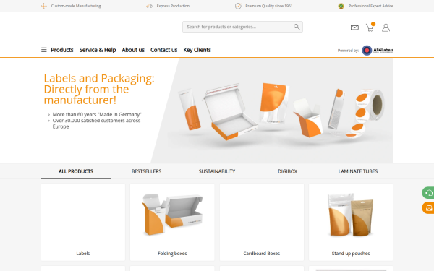434x271 pixels.
Task: Open the Cardboard Boxes product card
Action: (262, 223)
